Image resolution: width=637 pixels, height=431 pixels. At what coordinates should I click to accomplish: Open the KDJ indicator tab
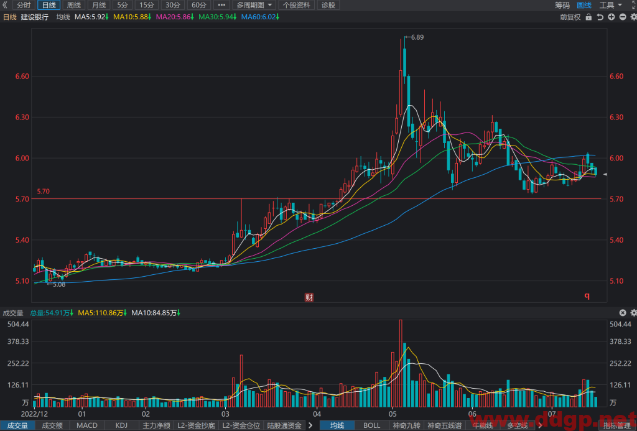(121, 426)
